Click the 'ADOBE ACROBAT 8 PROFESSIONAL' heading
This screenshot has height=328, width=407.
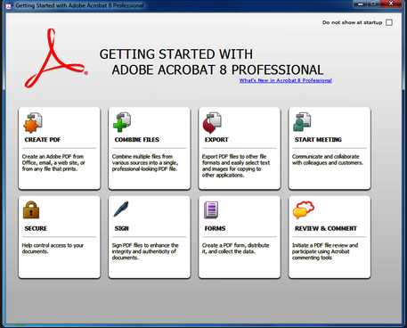point(217,70)
